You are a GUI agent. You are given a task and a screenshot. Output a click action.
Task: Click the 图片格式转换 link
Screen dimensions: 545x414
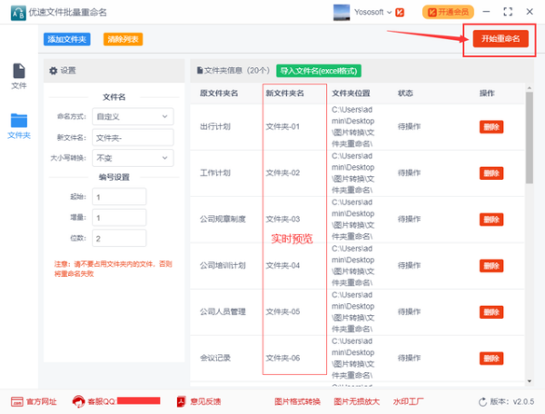coord(297,401)
